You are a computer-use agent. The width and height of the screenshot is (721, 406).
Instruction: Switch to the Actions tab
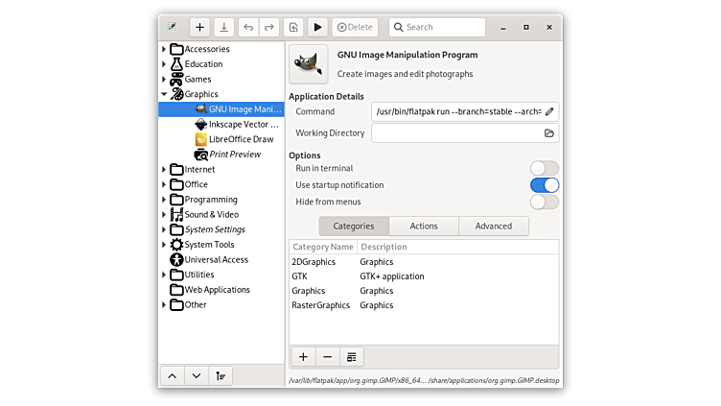424,227
